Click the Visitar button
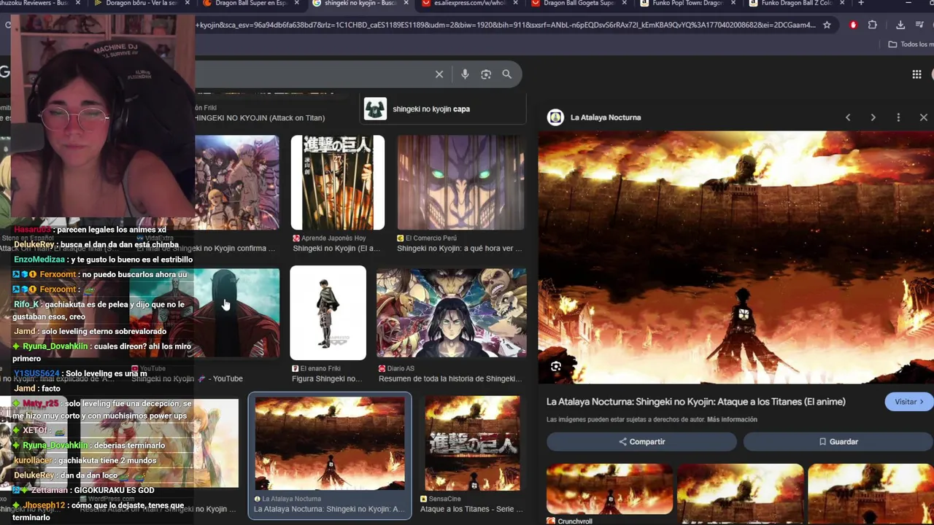 [x=909, y=402]
